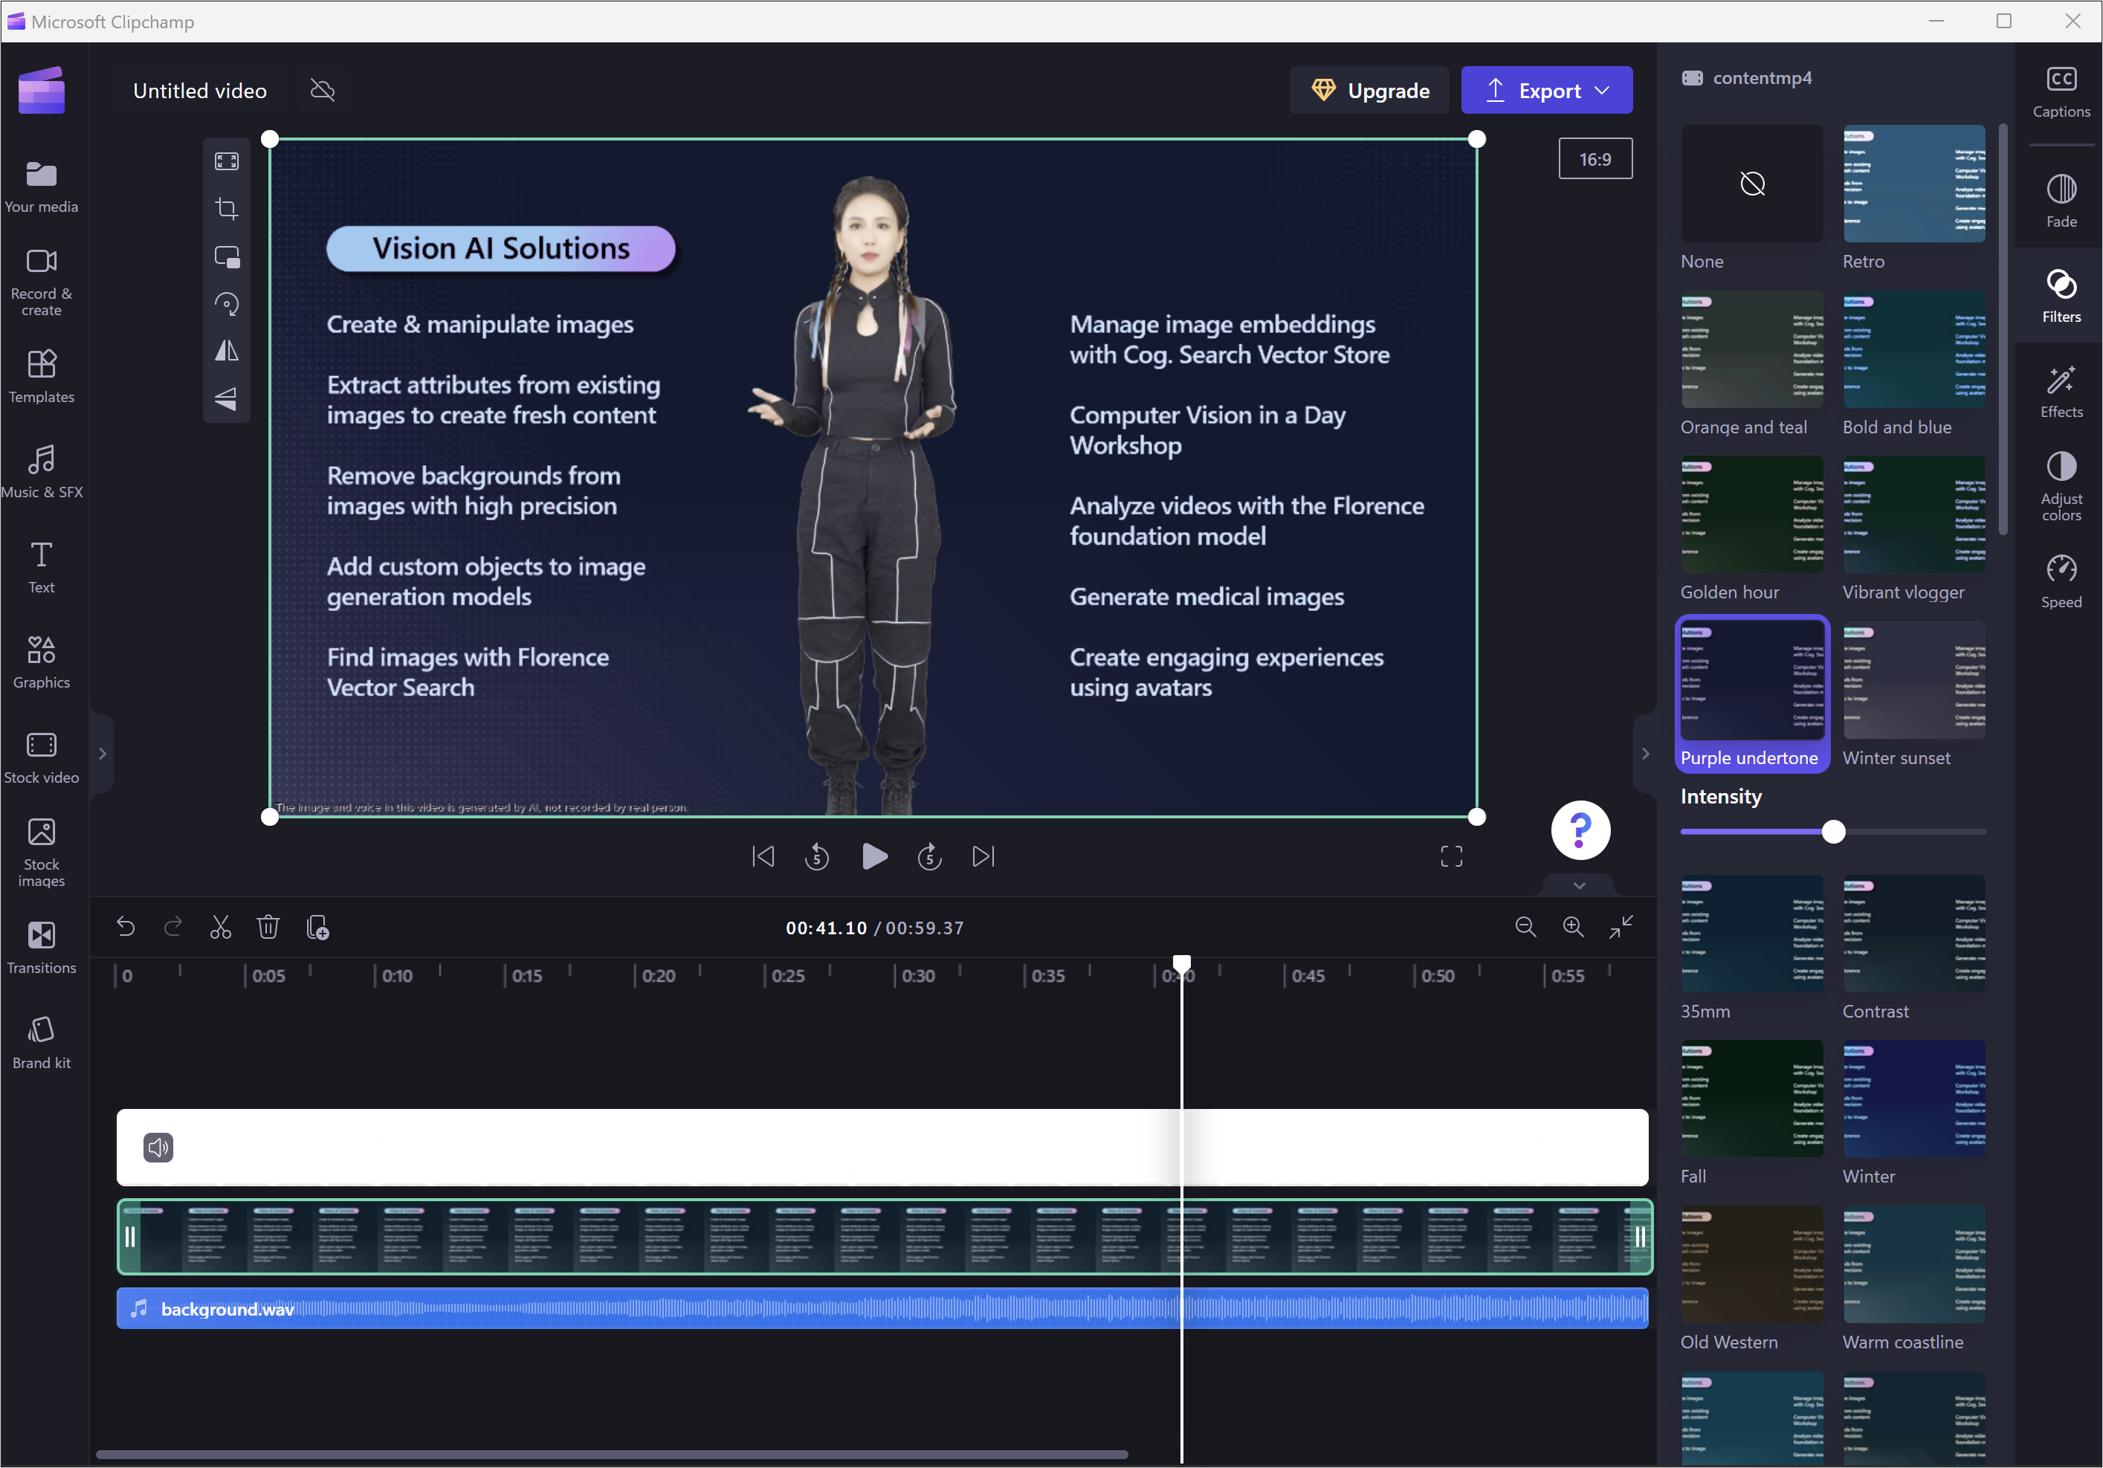Expand the left sidebar panel chevron
This screenshot has width=2103, height=1468.
point(103,754)
